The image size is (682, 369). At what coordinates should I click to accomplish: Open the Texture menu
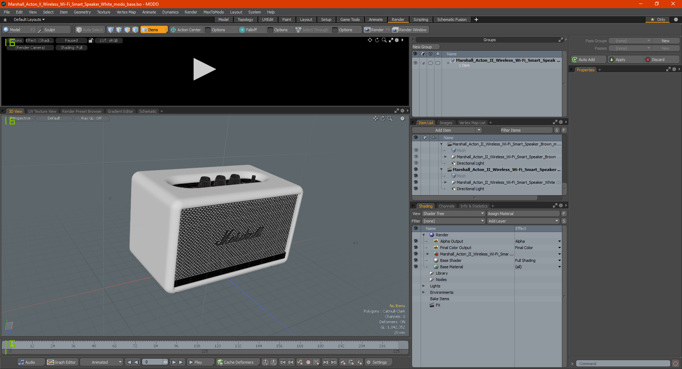(x=103, y=12)
